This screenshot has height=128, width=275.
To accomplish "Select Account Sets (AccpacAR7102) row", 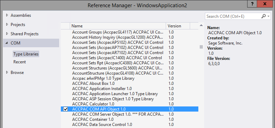I will [x=130, y=53].
